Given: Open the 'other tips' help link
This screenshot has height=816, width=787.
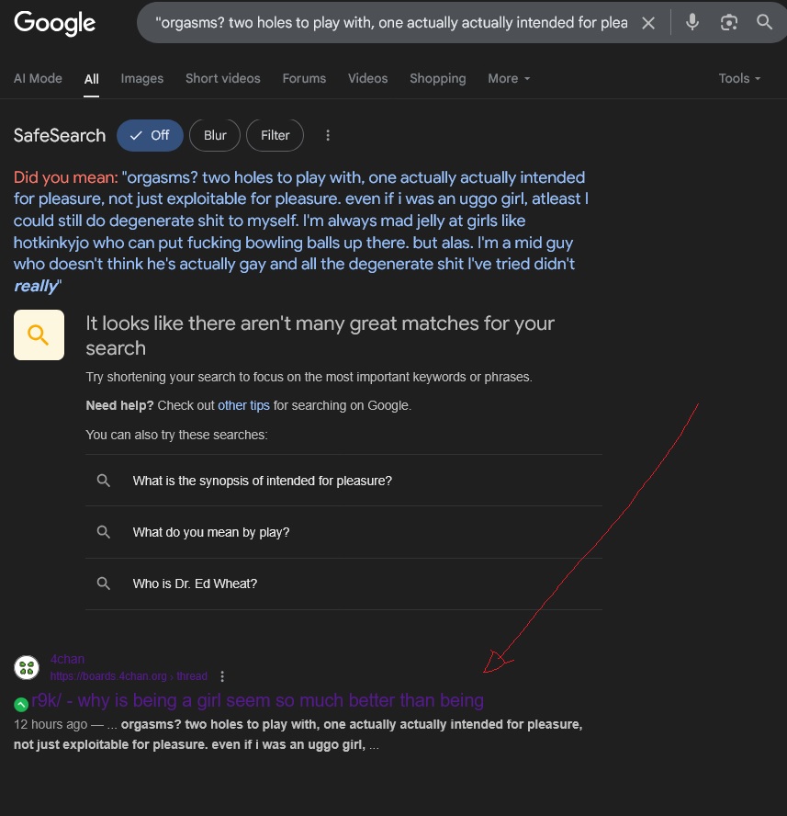Looking at the screenshot, I should click(x=243, y=405).
